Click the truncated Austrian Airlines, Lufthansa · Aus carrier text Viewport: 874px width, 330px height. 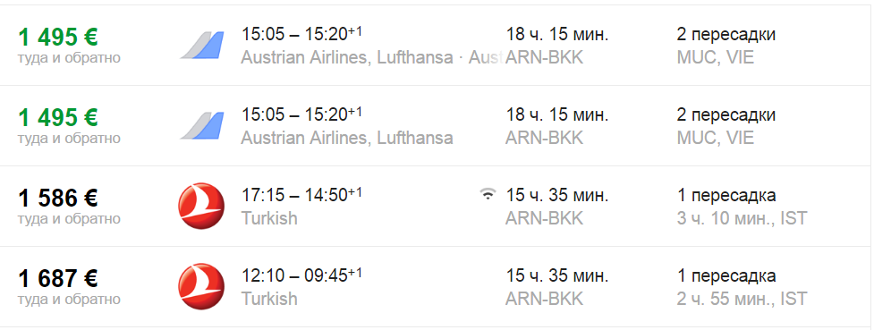pyautogui.click(x=372, y=57)
